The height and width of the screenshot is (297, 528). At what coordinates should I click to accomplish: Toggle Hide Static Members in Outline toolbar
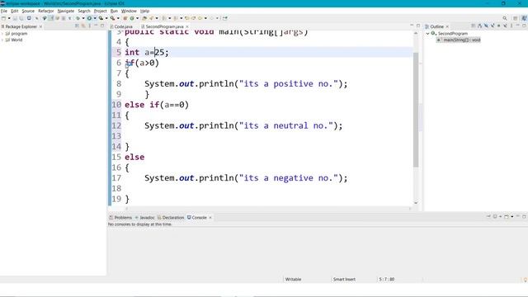click(x=493, y=26)
